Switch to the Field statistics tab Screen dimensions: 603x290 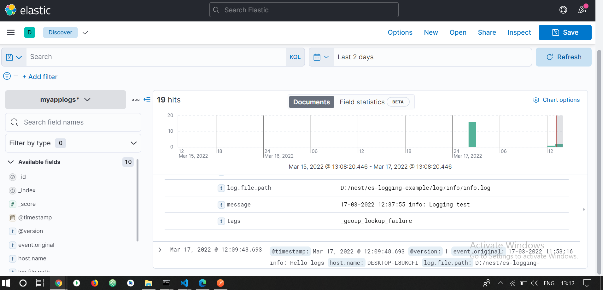374,102
